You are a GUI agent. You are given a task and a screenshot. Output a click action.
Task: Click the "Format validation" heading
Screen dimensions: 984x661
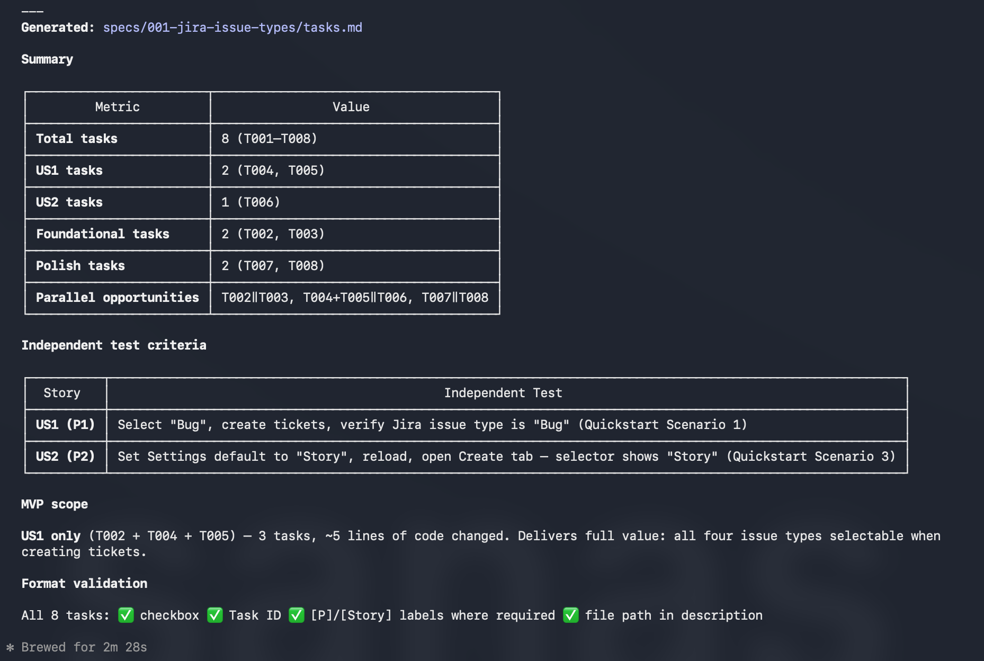point(84,584)
